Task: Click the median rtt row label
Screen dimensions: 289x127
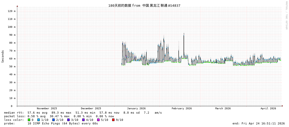Action: pyautogui.click(x=14, y=113)
